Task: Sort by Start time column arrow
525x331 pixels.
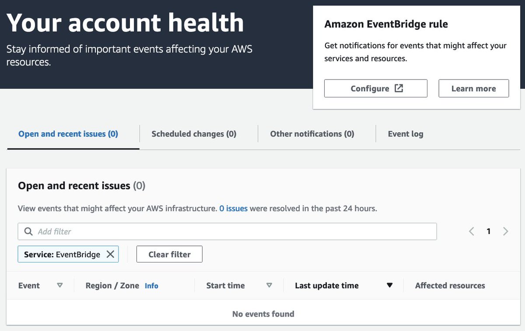Action: point(269,285)
